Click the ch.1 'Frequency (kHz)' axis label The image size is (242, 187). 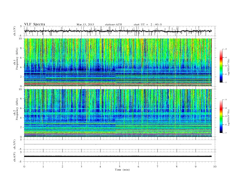(17, 59)
